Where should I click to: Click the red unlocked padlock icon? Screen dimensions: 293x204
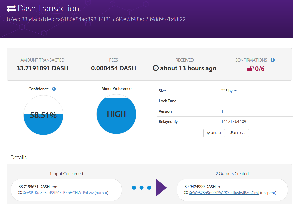[250, 69]
